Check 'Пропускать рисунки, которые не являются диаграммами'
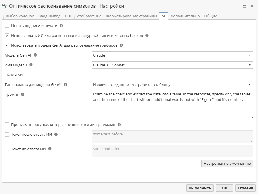This screenshot has width=258, height=194. tap(7, 125)
